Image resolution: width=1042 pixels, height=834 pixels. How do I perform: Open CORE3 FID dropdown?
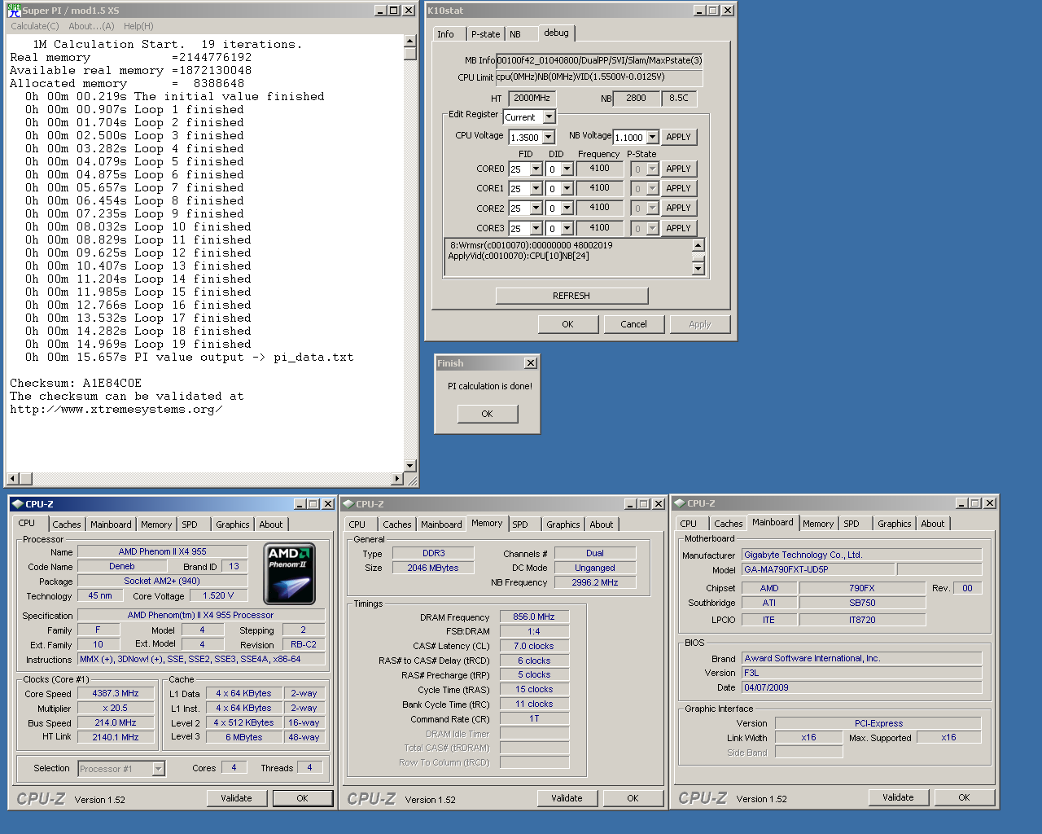click(536, 229)
